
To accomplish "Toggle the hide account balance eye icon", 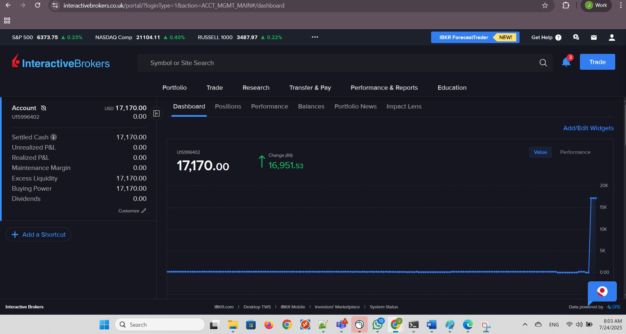I will pos(43,108).
